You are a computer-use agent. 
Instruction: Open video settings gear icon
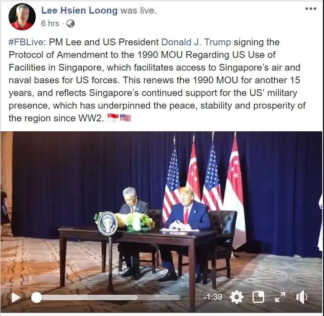(x=237, y=297)
